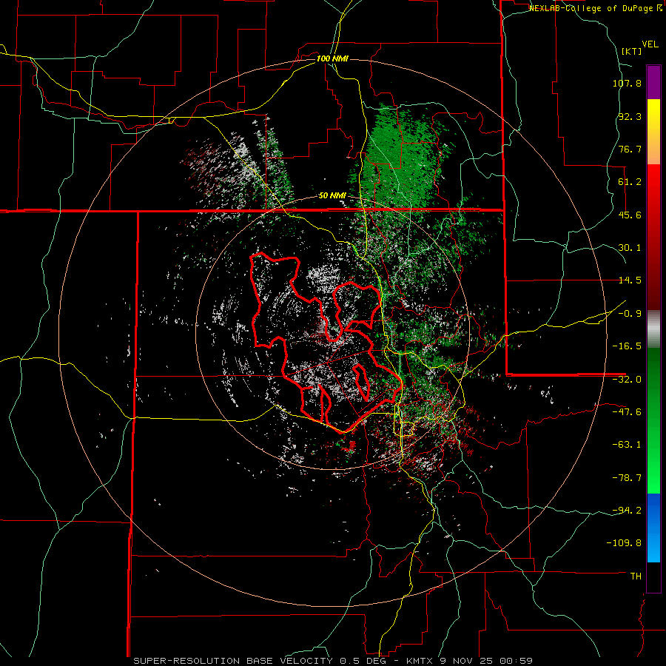
Task: Click the 14.5 velocity scale value
Action: (x=630, y=280)
